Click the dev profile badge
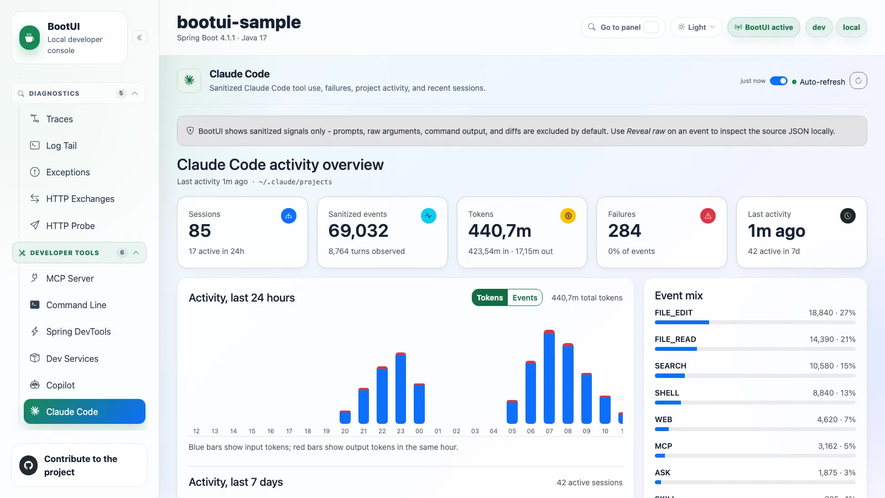885x498 pixels. 819,27
